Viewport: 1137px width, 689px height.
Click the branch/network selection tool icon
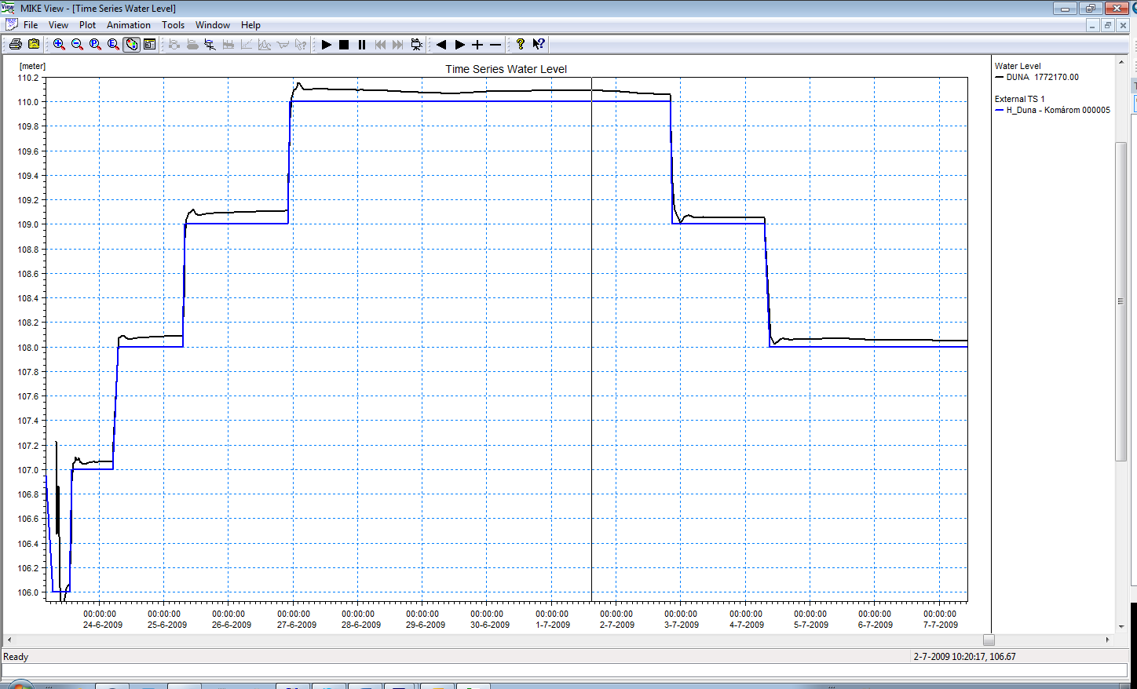210,45
